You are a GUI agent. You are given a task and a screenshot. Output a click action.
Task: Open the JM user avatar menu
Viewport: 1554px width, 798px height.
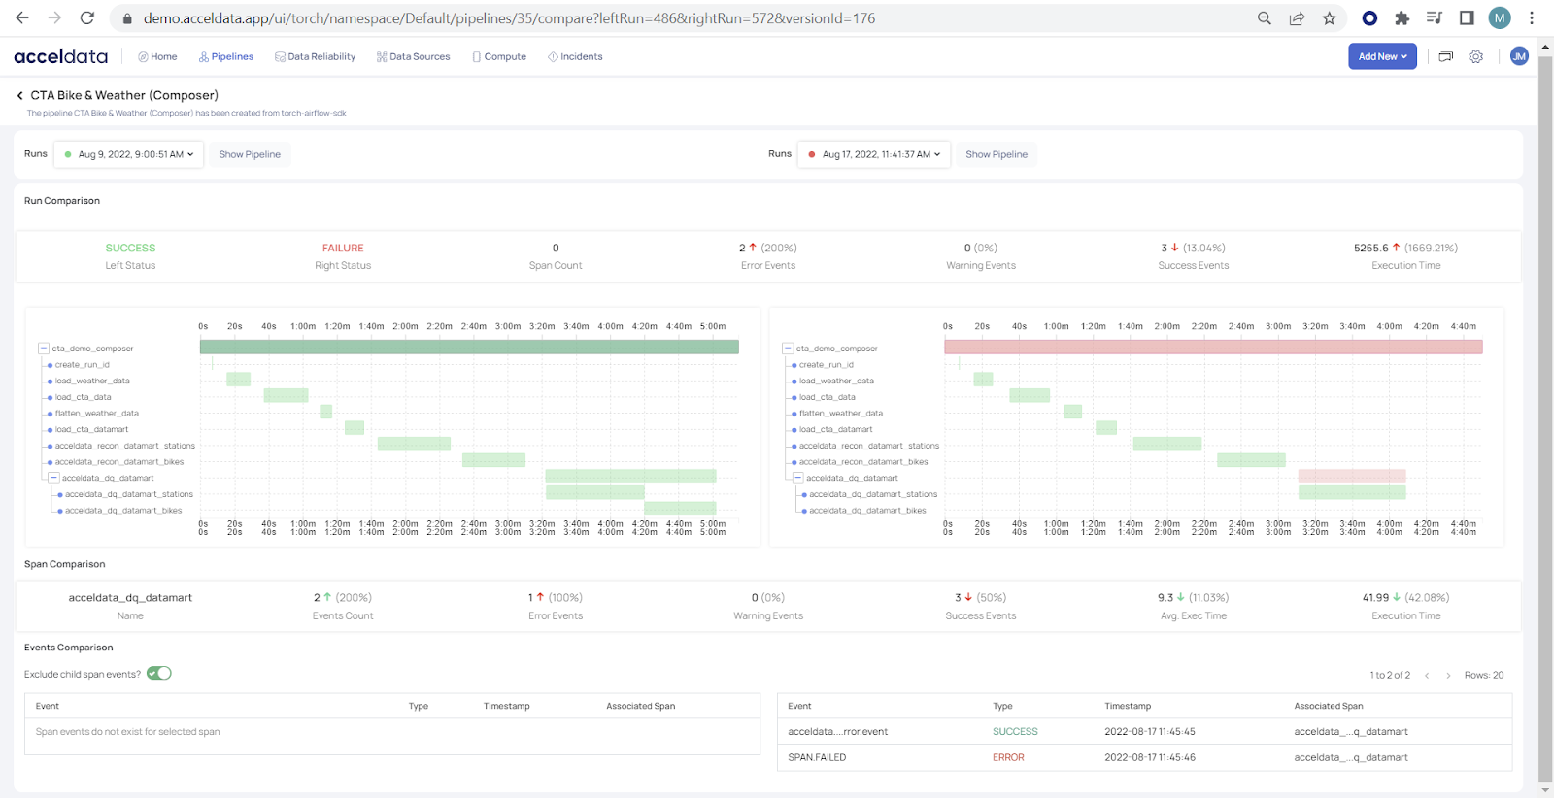pos(1519,56)
